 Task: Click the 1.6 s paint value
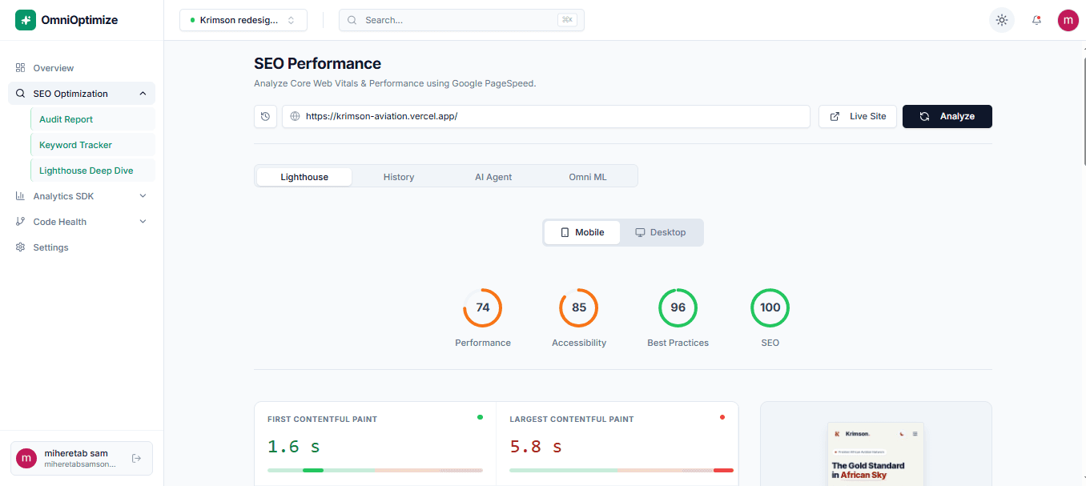click(294, 446)
